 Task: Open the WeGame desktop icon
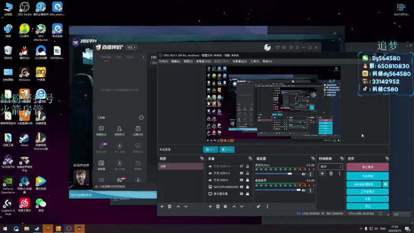tap(24, 74)
